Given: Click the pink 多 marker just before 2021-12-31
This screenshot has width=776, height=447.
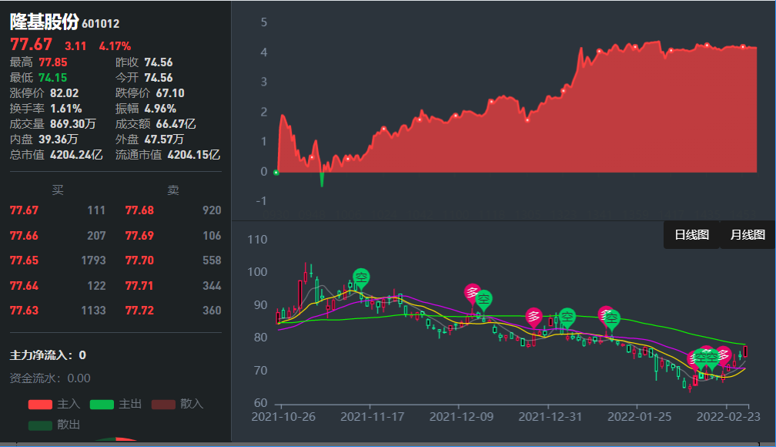Looking at the screenshot, I should (533, 317).
